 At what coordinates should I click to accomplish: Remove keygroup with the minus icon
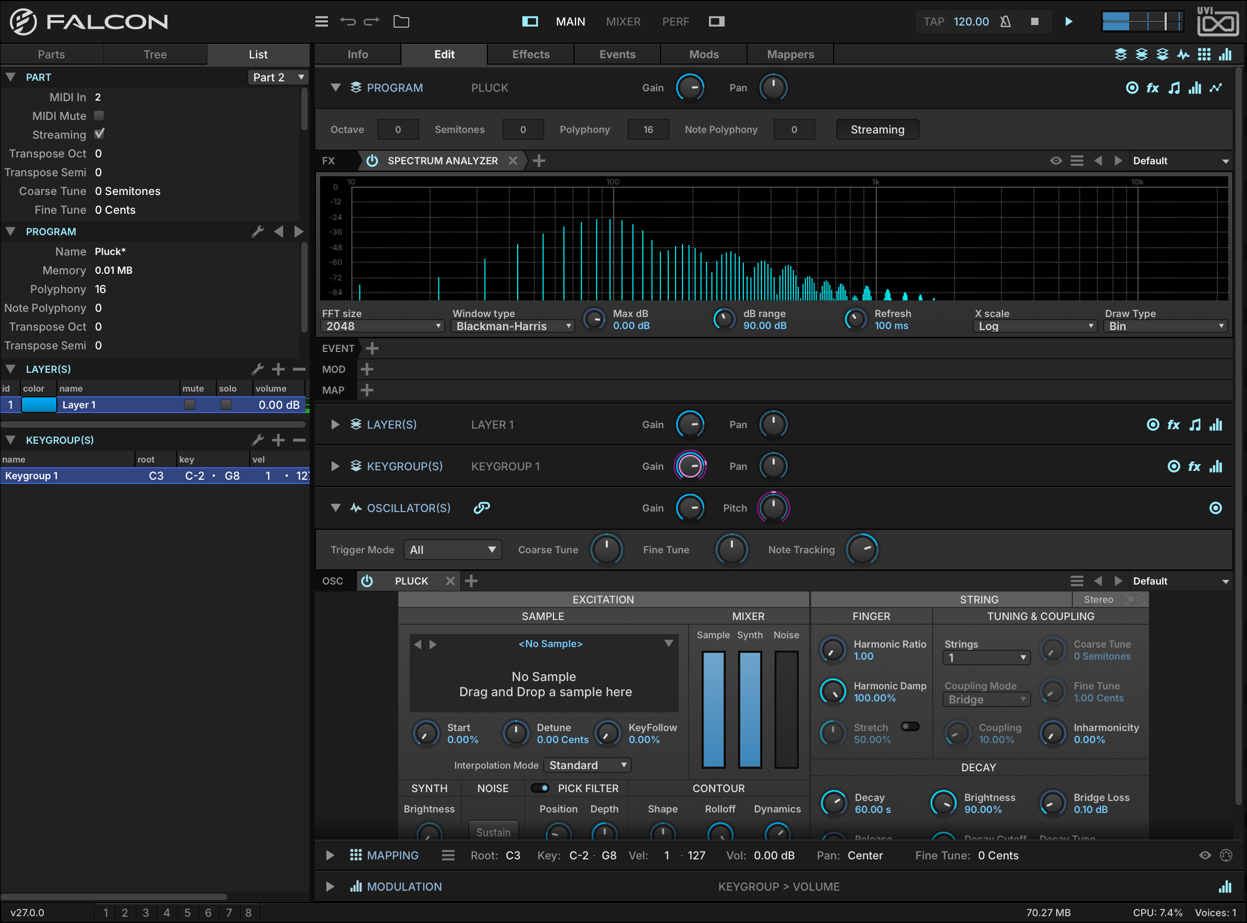coord(299,440)
